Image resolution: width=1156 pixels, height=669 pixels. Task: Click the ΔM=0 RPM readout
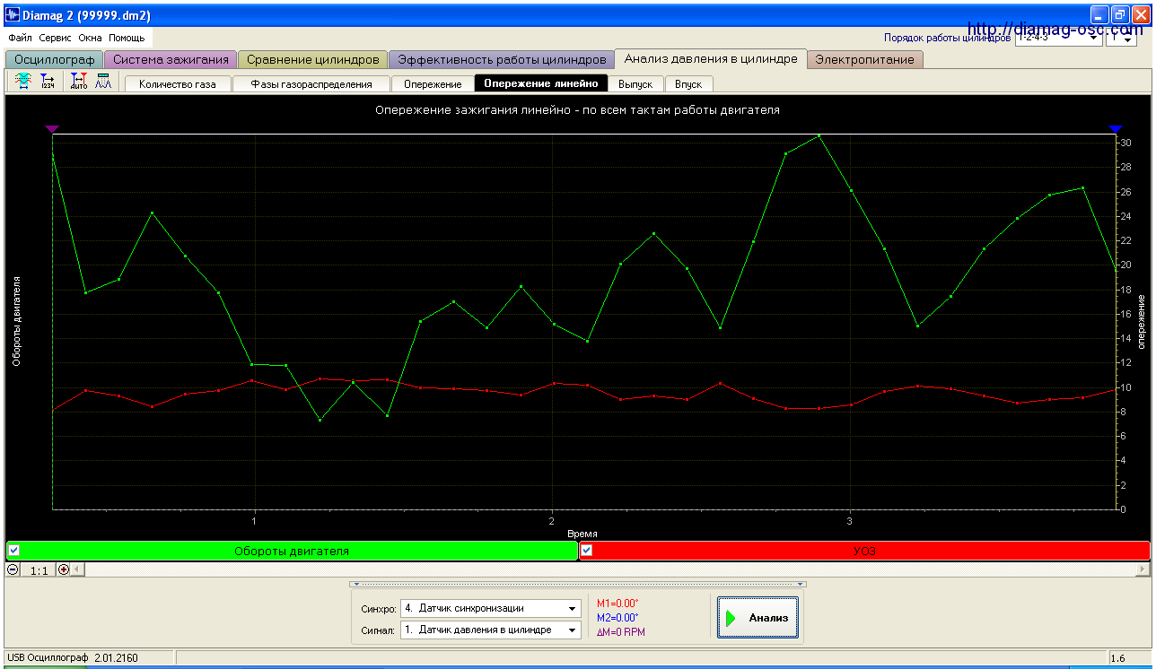coord(621,632)
